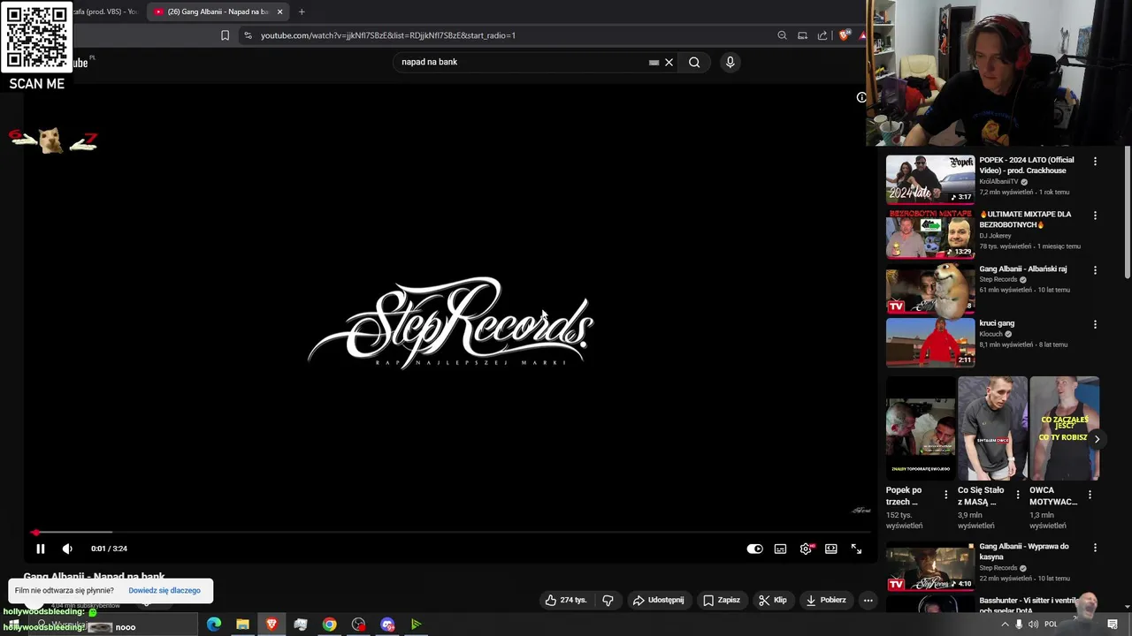
Task: Start voice search with microphone icon
Action: tap(730, 62)
